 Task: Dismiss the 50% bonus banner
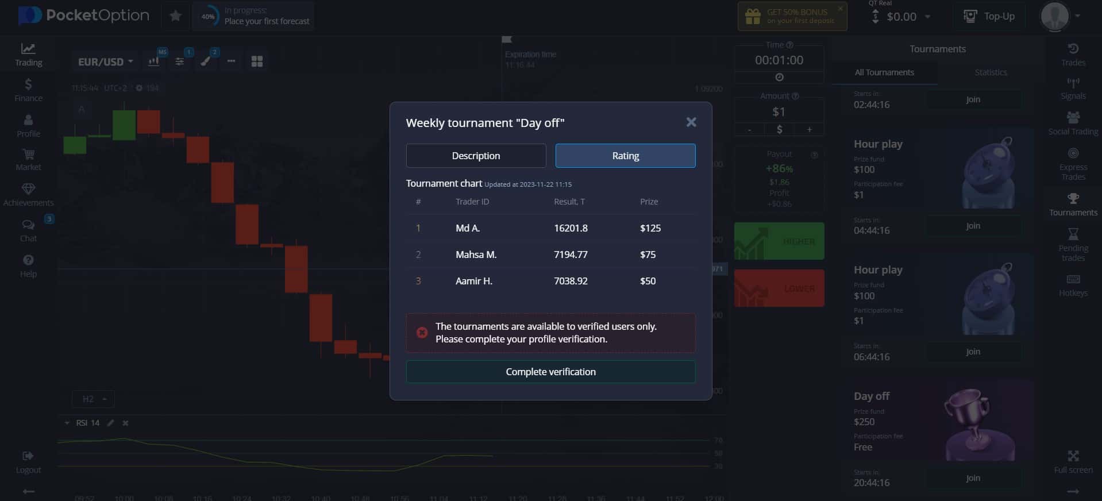pos(840,8)
